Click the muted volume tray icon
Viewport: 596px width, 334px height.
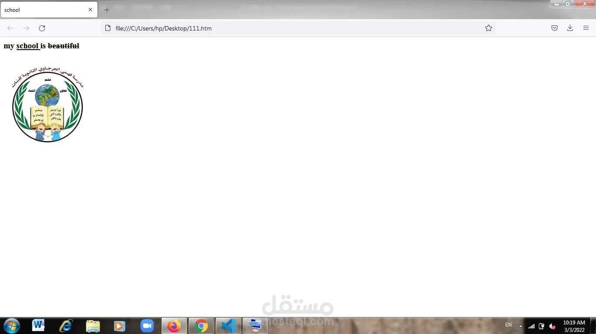coord(552,326)
